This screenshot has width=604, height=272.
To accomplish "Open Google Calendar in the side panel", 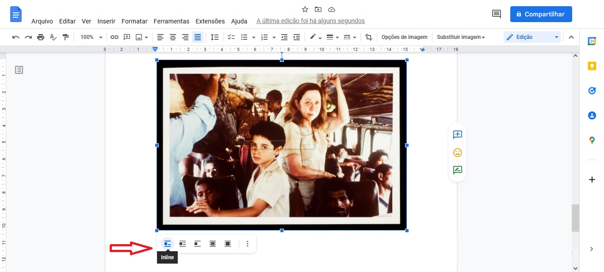I will pyautogui.click(x=592, y=41).
